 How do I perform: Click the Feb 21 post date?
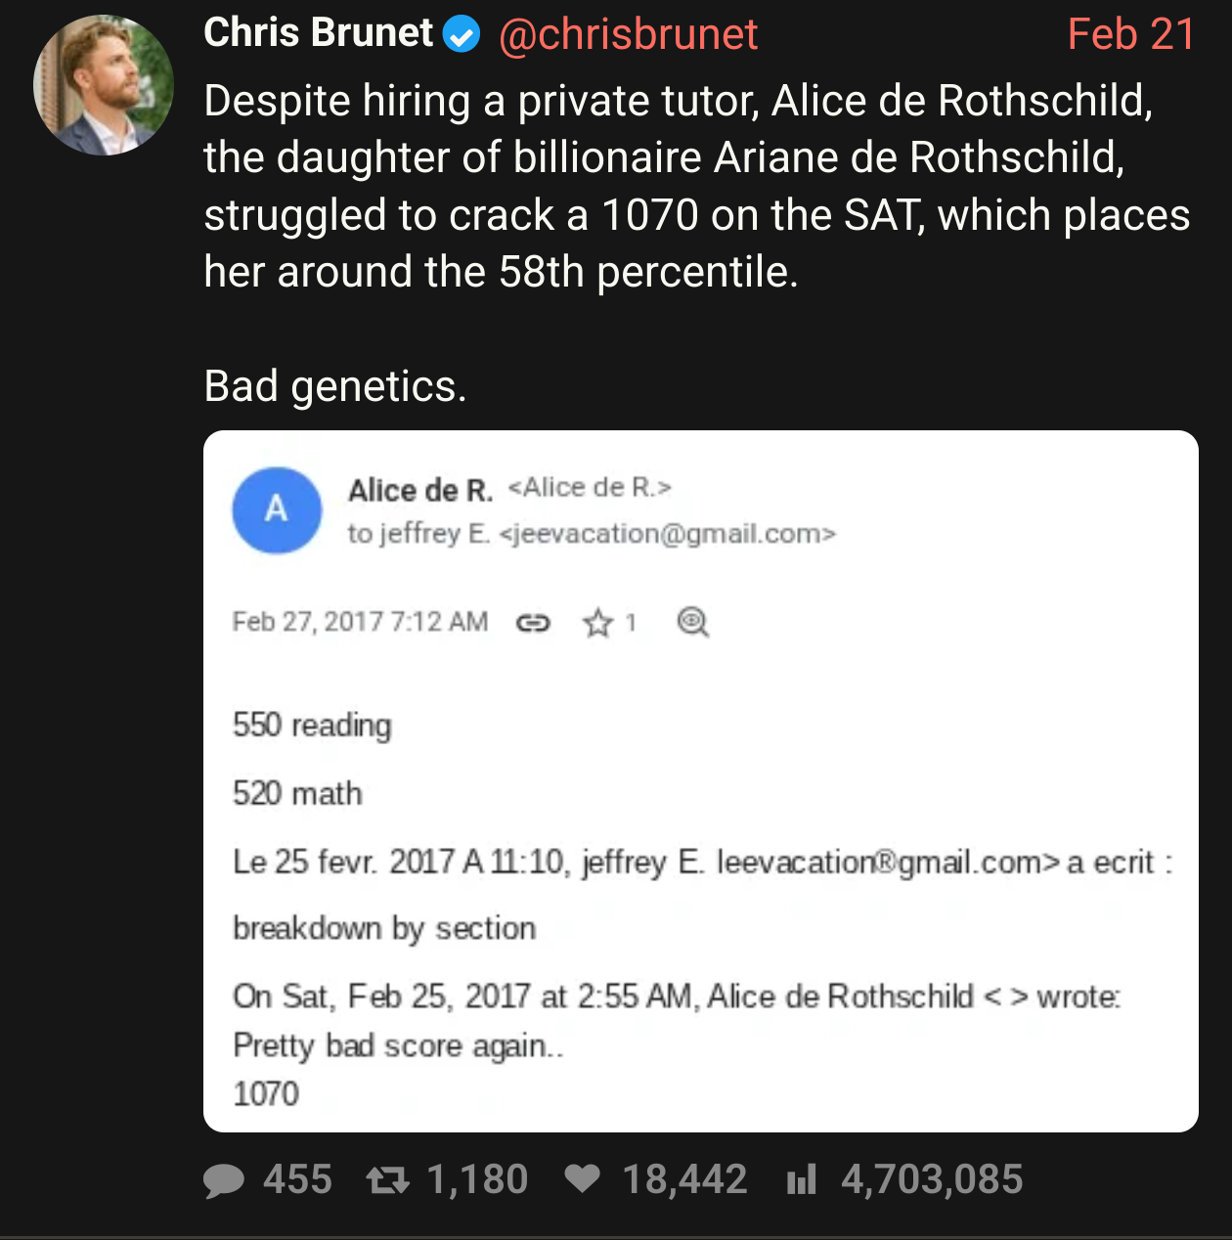[1131, 35]
